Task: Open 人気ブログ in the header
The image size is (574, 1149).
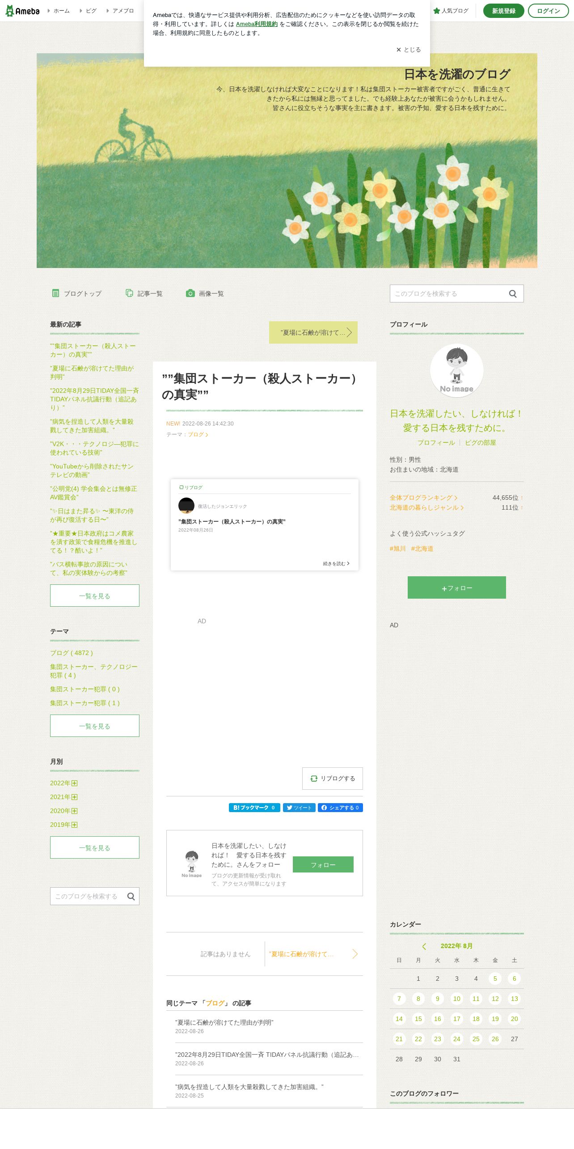Action: pyautogui.click(x=451, y=11)
